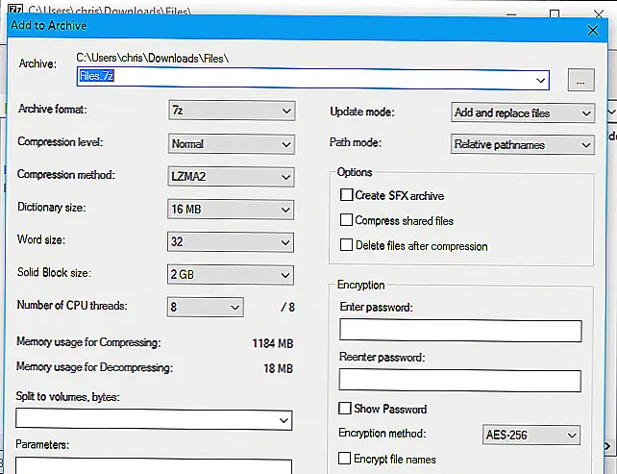Check Delete files after compression
The width and height of the screenshot is (617, 474).
click(347, 245)
